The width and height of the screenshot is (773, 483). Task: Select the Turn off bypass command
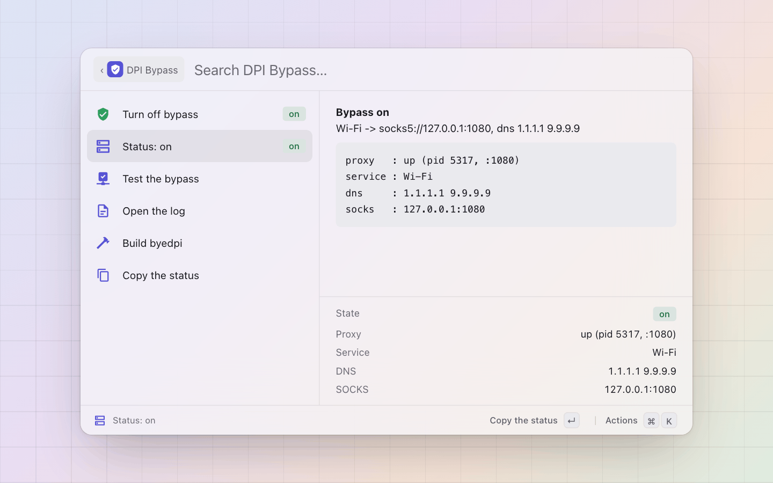coord(200,114)
